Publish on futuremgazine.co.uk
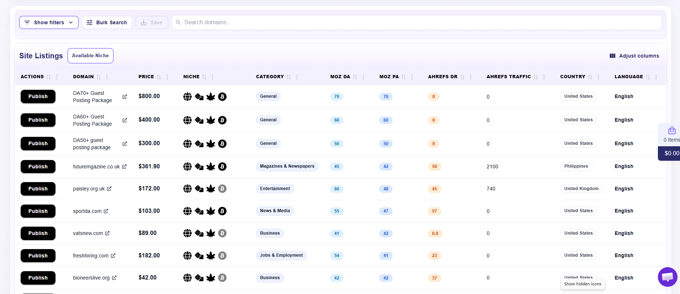The image size is (680, 294). (38, 167)
